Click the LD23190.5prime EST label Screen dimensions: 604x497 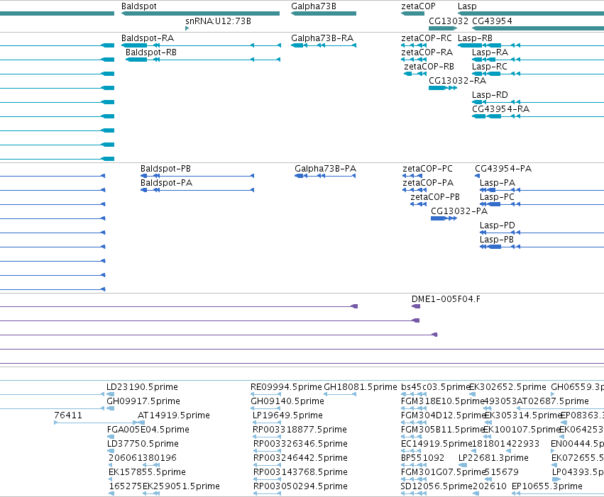click(x=142, y=387)
